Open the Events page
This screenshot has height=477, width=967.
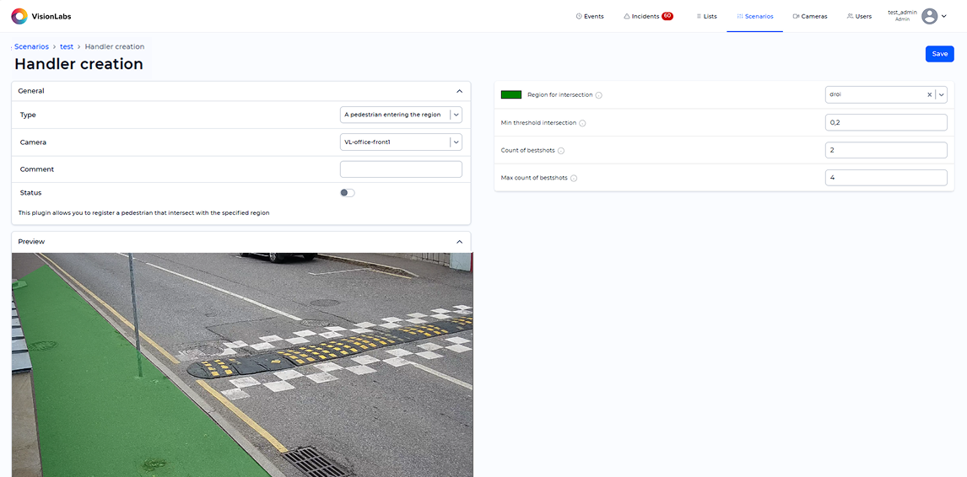click(x=590, y=16)
